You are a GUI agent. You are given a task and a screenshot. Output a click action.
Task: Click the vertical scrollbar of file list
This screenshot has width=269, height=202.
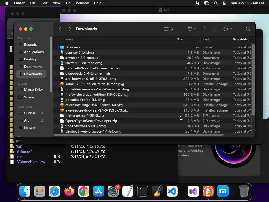(254, 80)
